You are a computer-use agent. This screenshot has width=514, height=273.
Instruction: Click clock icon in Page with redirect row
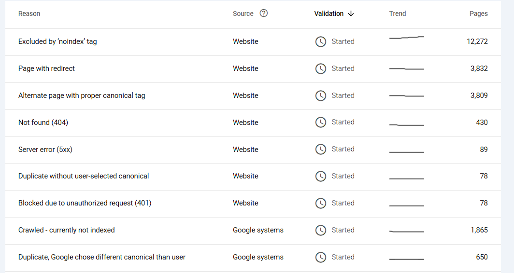tap(320, 69)
